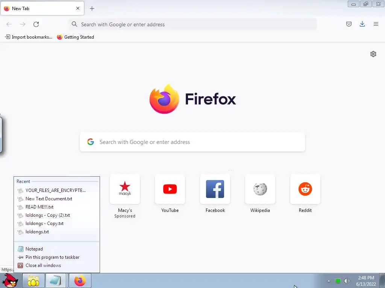
Task: Open Import bookmarks from toolbar
Action: tap(29, 37)
